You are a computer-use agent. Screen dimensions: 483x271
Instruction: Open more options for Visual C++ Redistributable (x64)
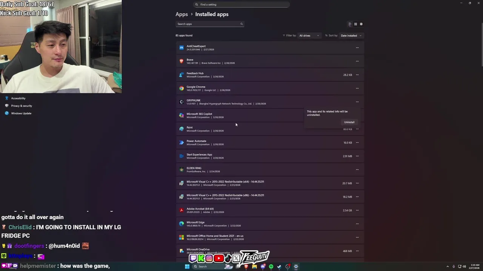tap(357, 183)
